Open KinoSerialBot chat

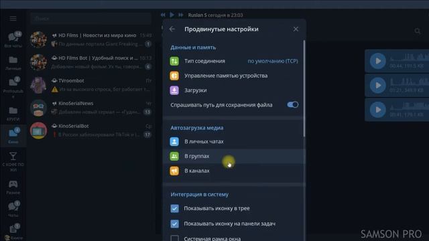91,131
